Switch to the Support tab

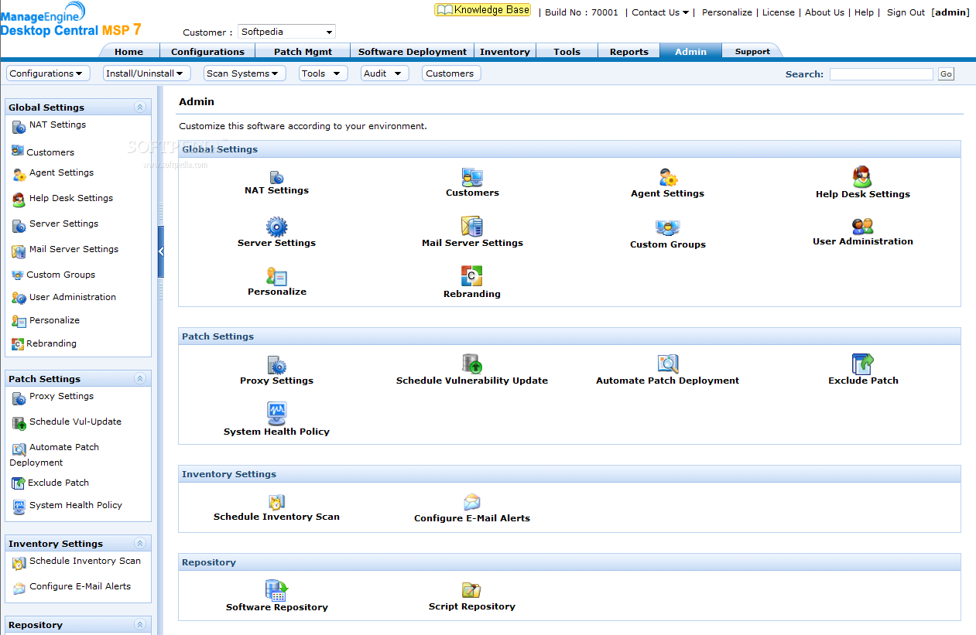tap(752, 52)
